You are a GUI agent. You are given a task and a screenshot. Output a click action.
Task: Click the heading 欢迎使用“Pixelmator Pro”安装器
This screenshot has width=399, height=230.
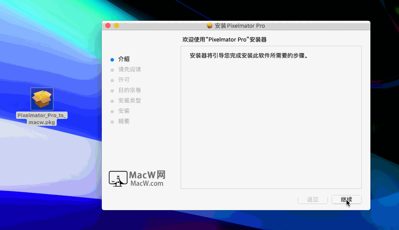coord(224,40)
